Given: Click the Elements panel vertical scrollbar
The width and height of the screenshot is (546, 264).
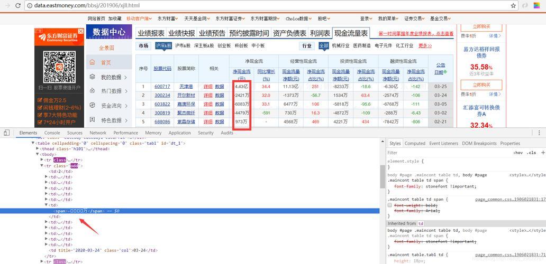Looking at the screenshot, I should [383, 177].
